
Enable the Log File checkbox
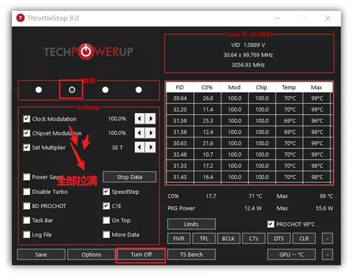point(26,235)
